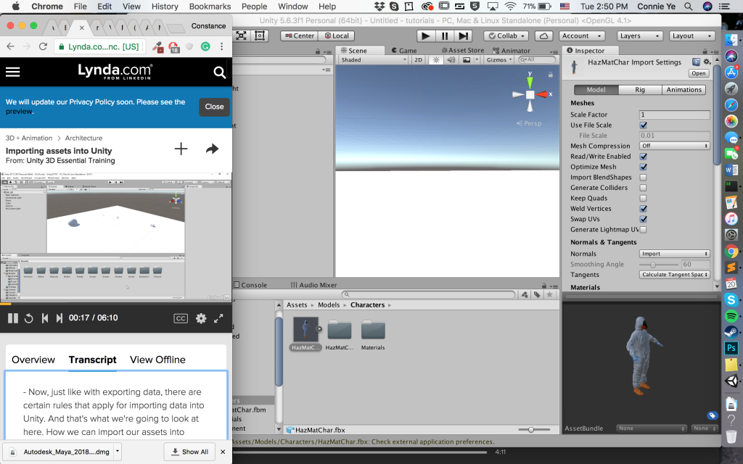Click the Unity Step frame button
The width and height of the screenshot is (743, 464).
(x=464, y=36)
